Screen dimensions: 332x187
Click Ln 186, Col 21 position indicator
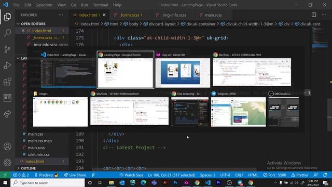(x=172, y=175)
